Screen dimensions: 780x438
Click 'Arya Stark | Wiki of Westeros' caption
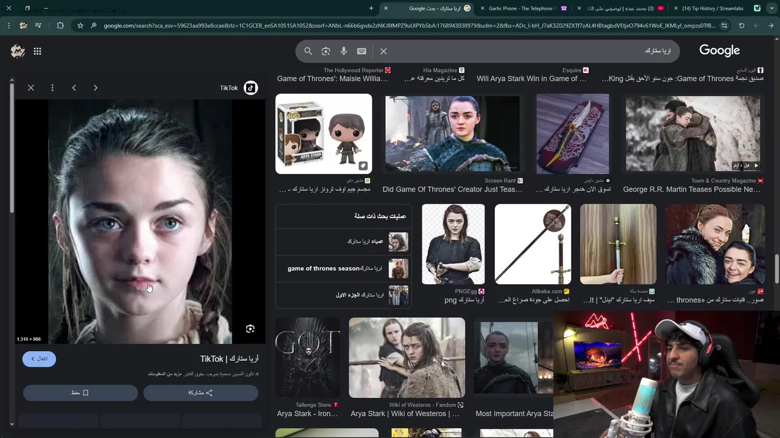pyautogui.click(x=405, y=414)
